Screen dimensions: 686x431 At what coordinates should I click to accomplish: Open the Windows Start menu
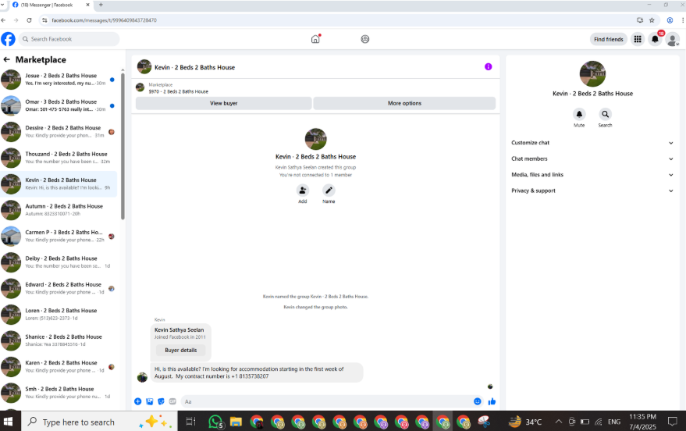8,422
